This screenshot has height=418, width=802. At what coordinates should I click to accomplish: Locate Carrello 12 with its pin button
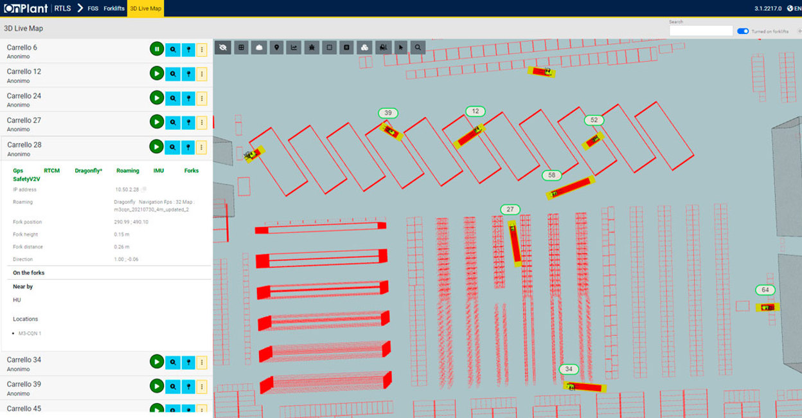click(188, 73)
